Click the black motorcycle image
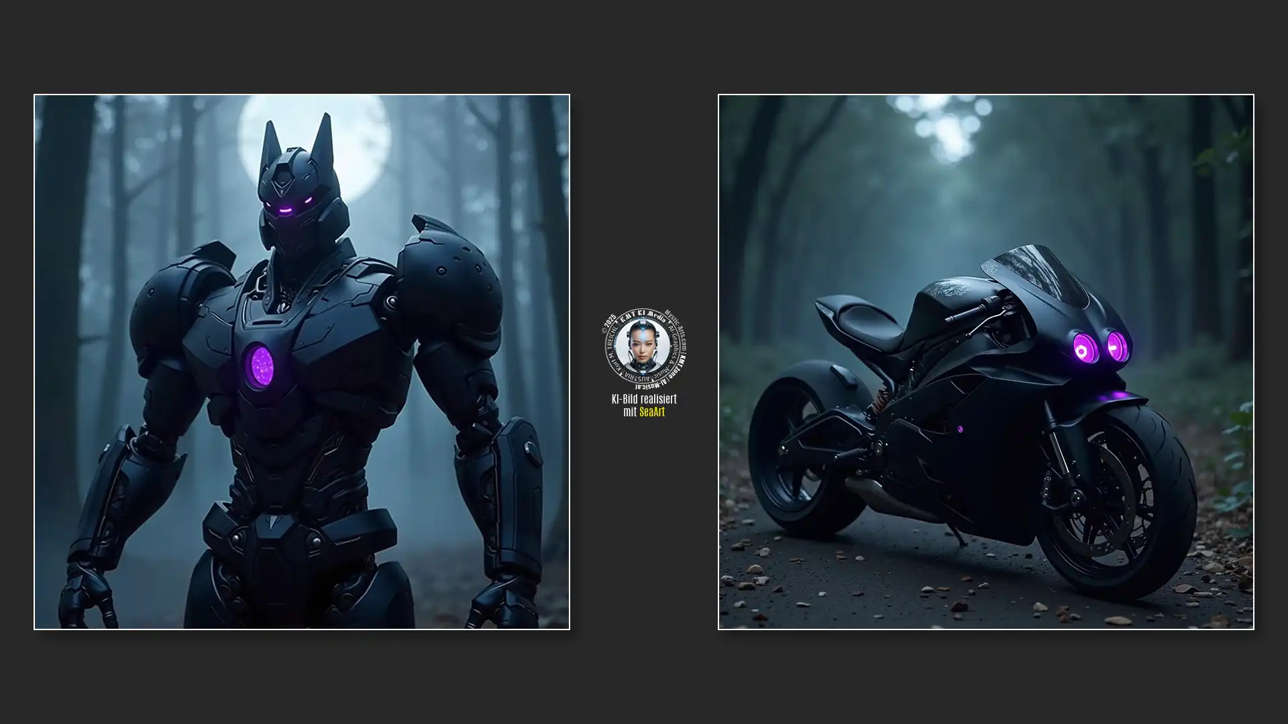Screen dimensions: 1288x724 [x=986, y=362]
